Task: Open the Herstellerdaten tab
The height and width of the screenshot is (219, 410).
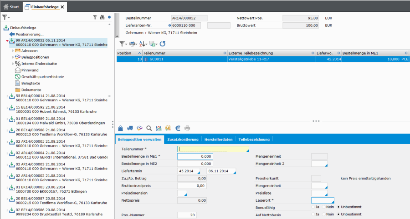Action: 218,139
